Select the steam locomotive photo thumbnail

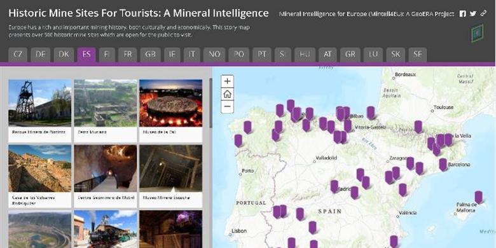point(106,229)
